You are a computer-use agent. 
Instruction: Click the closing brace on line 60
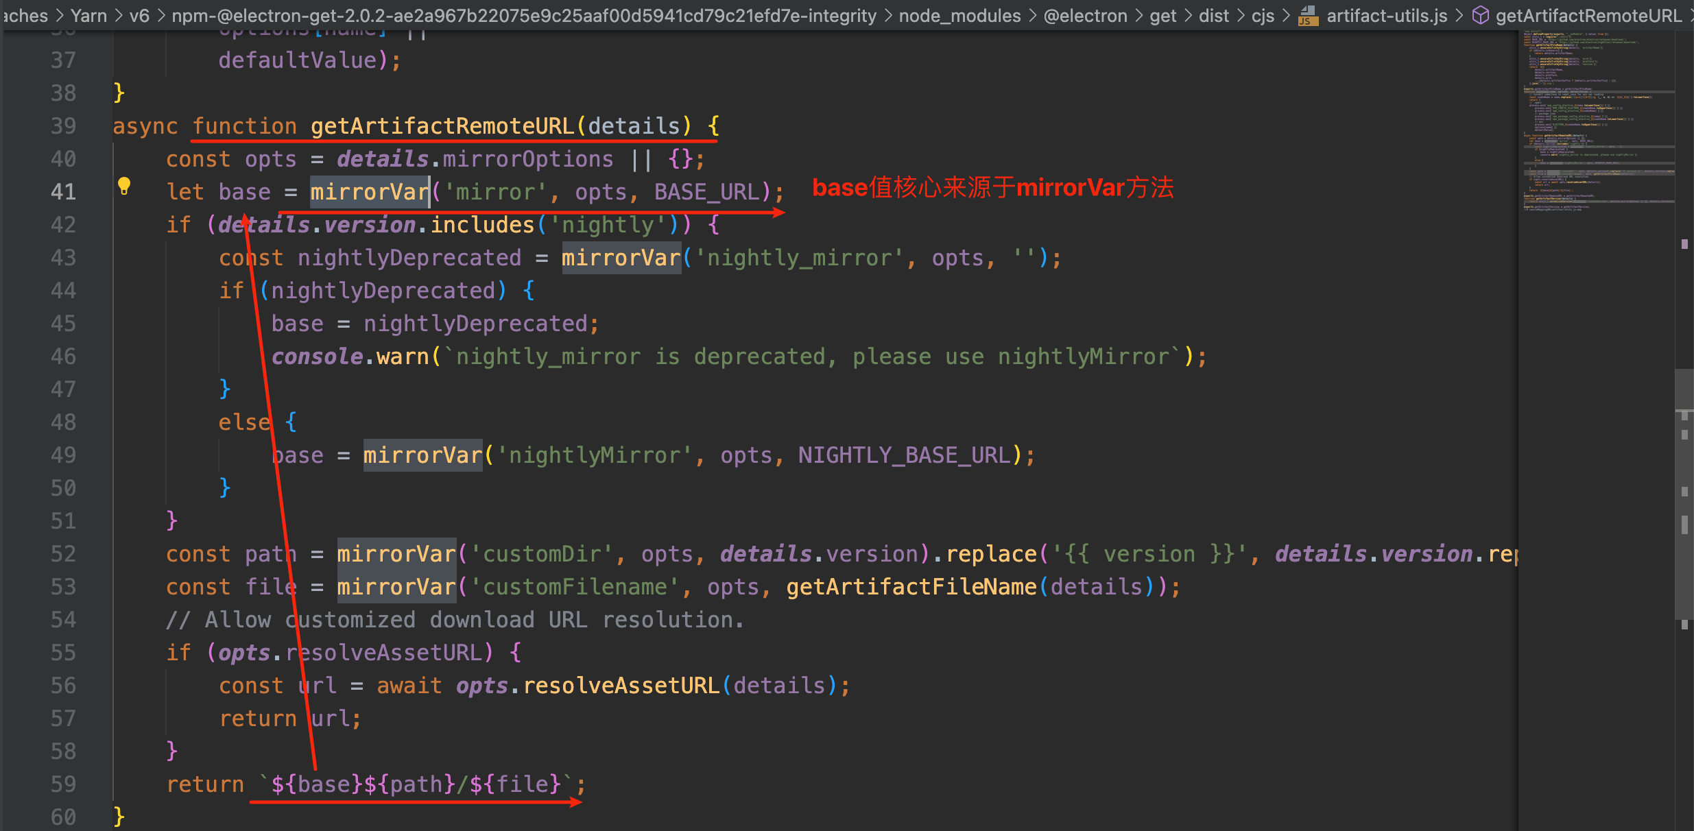coord(119,817)
